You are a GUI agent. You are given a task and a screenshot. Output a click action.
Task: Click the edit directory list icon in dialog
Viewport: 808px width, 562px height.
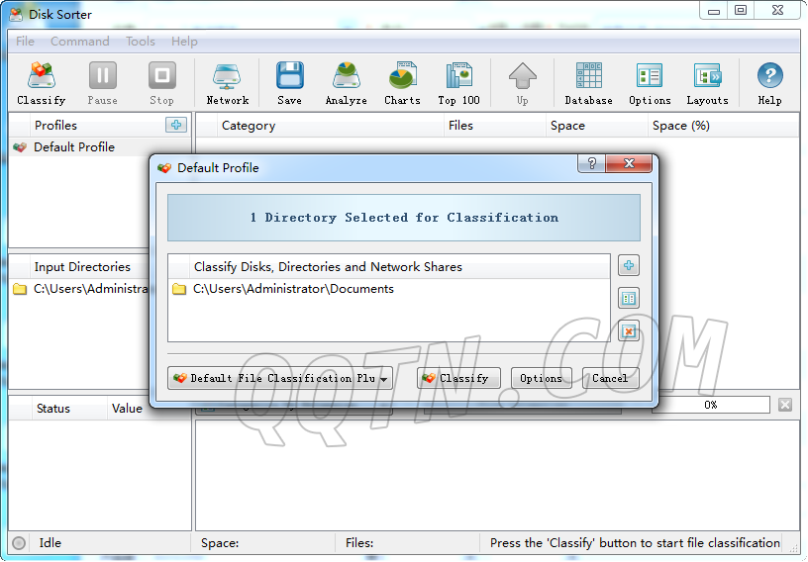point(628,298)
